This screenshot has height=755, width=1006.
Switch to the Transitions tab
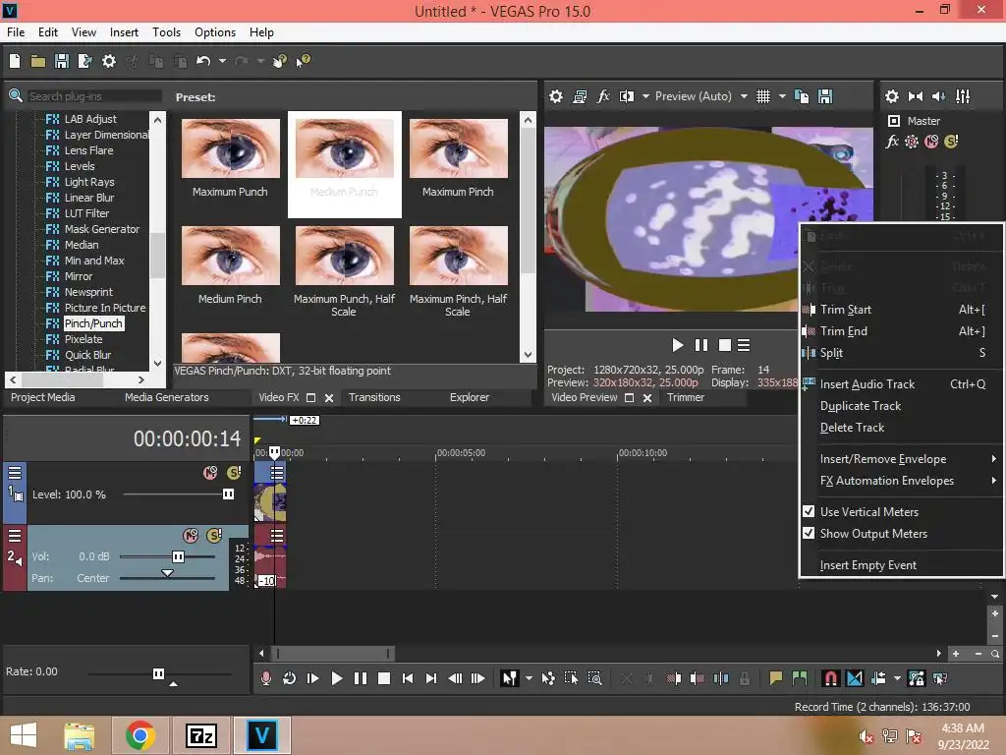(374, 397)
